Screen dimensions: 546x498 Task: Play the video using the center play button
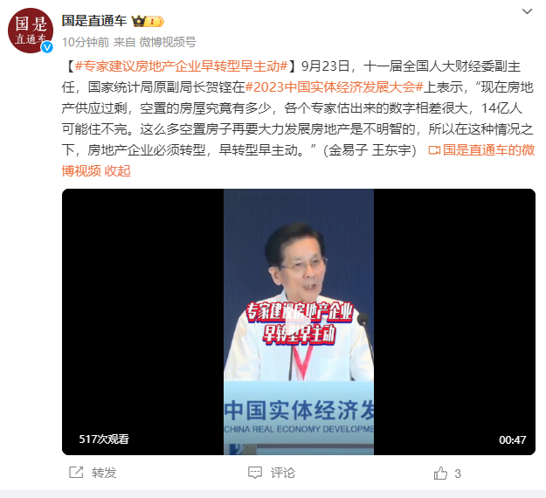(299, 322)
